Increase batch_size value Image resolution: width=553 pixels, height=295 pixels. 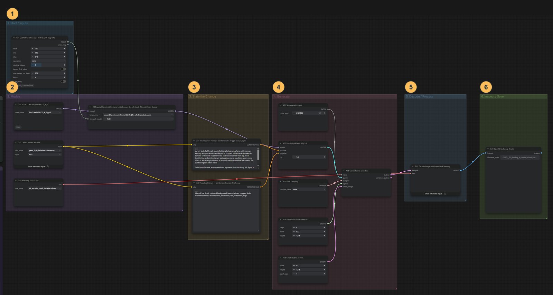(x=324, y=274)
